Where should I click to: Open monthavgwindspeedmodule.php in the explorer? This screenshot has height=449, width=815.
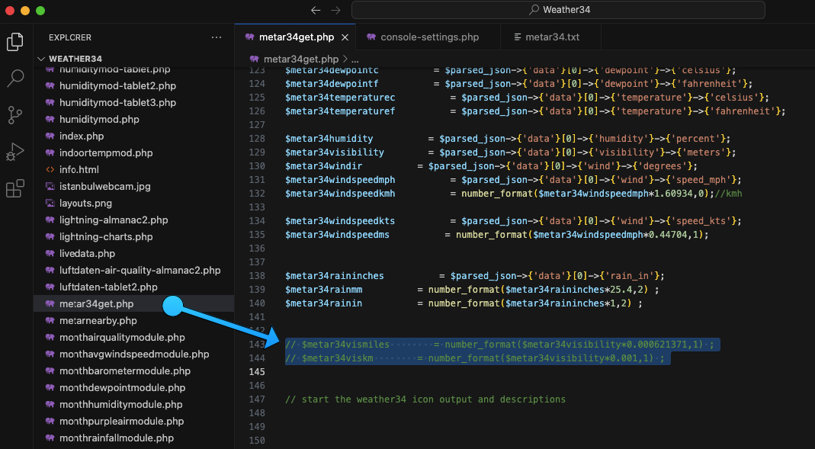tap(133, 354)
